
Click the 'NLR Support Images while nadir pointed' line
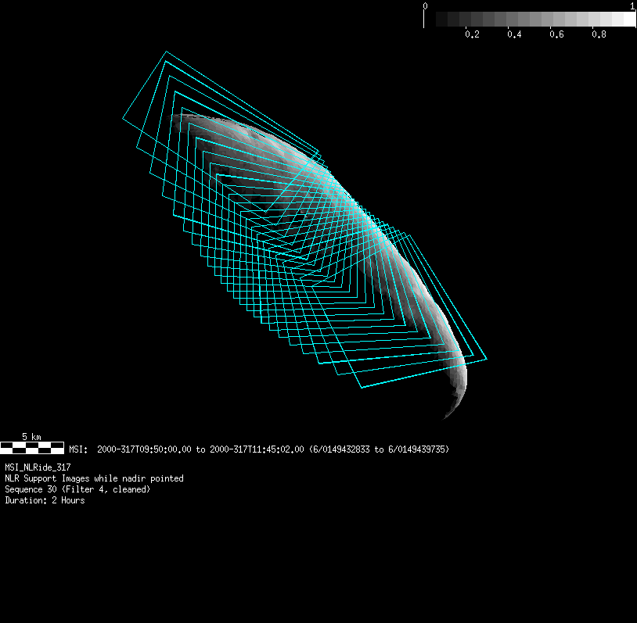pyautogui.click(x=94, y=478)
